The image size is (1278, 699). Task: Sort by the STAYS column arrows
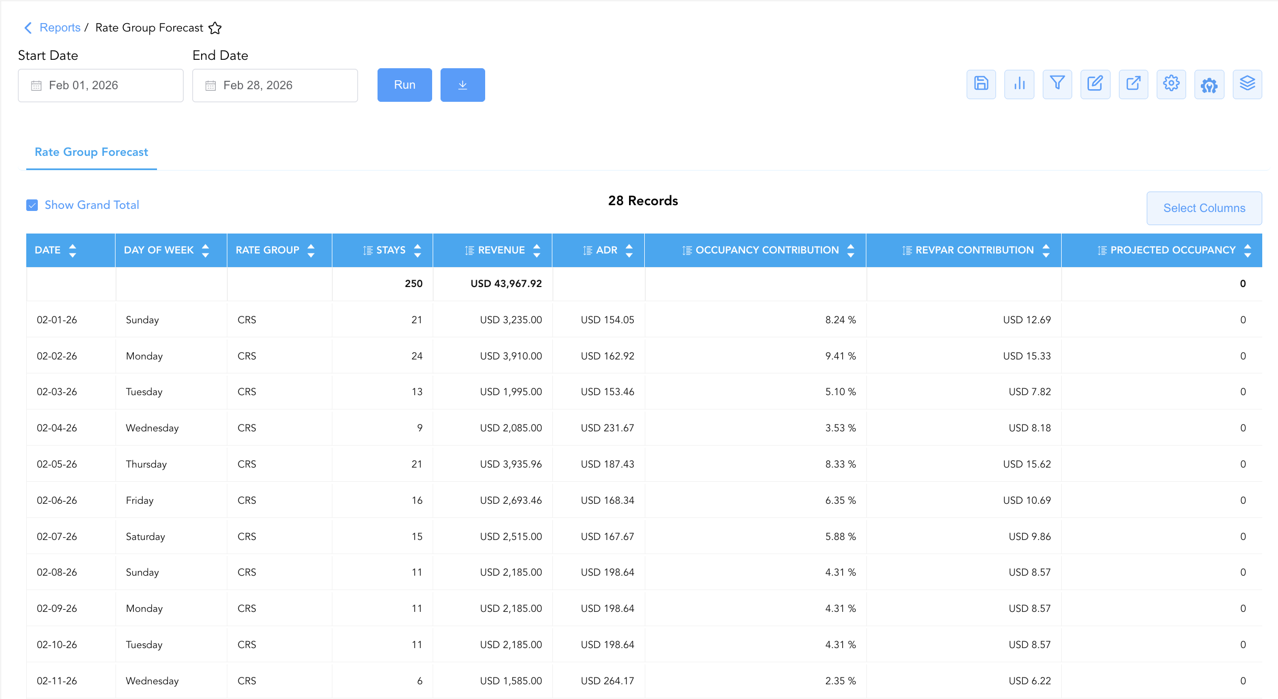click(417, 250)
